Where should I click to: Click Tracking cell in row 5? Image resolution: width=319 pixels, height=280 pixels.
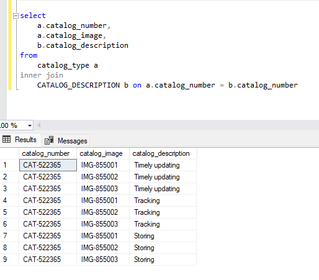click(163, 212)
